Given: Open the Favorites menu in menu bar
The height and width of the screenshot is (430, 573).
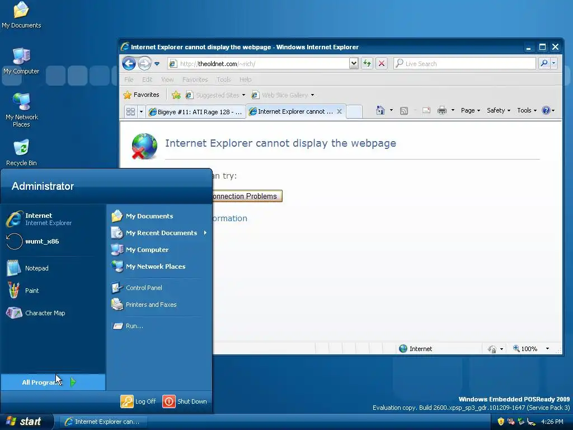Looking at the screenshot, I should pyautogui.click(x=195, y=80).
